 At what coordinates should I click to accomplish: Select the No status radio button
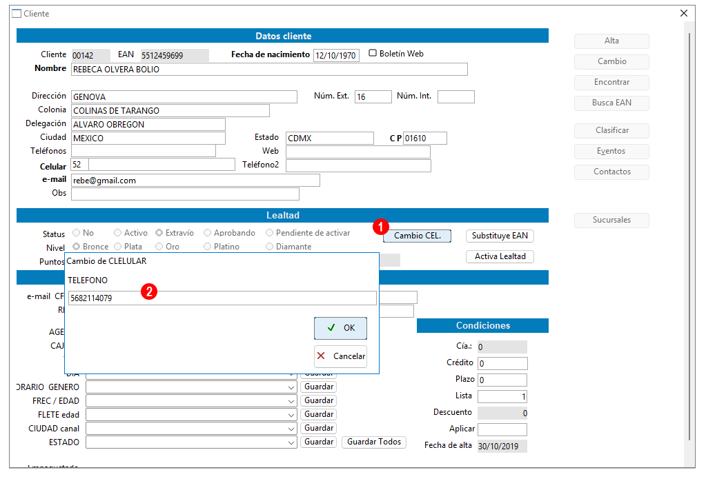point(77,233)
